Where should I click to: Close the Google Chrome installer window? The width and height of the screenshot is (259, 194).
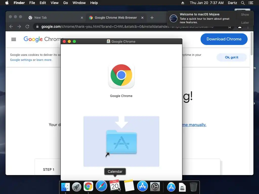click(64, 41)
